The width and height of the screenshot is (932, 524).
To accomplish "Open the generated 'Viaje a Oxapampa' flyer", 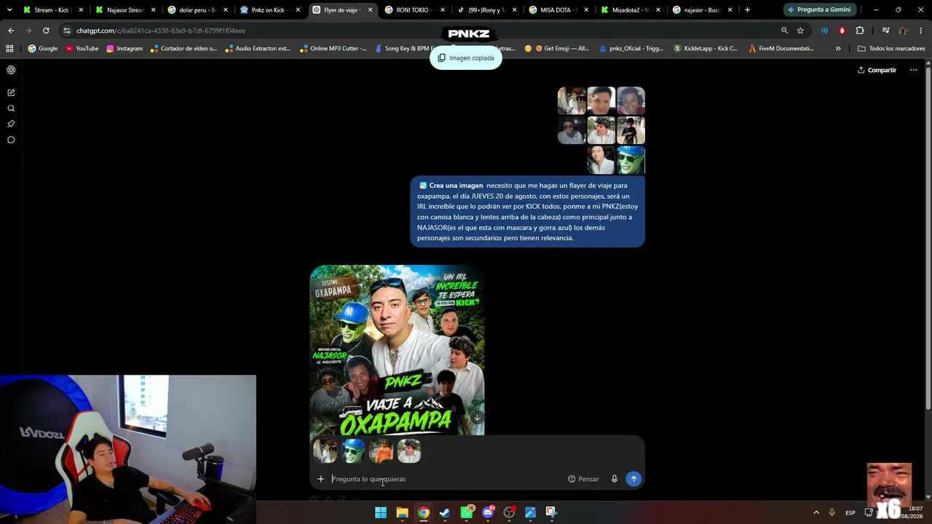I will click(397, 350).
